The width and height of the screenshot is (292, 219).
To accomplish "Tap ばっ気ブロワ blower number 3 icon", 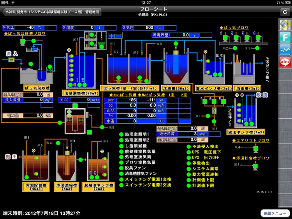I will point(247,38).
